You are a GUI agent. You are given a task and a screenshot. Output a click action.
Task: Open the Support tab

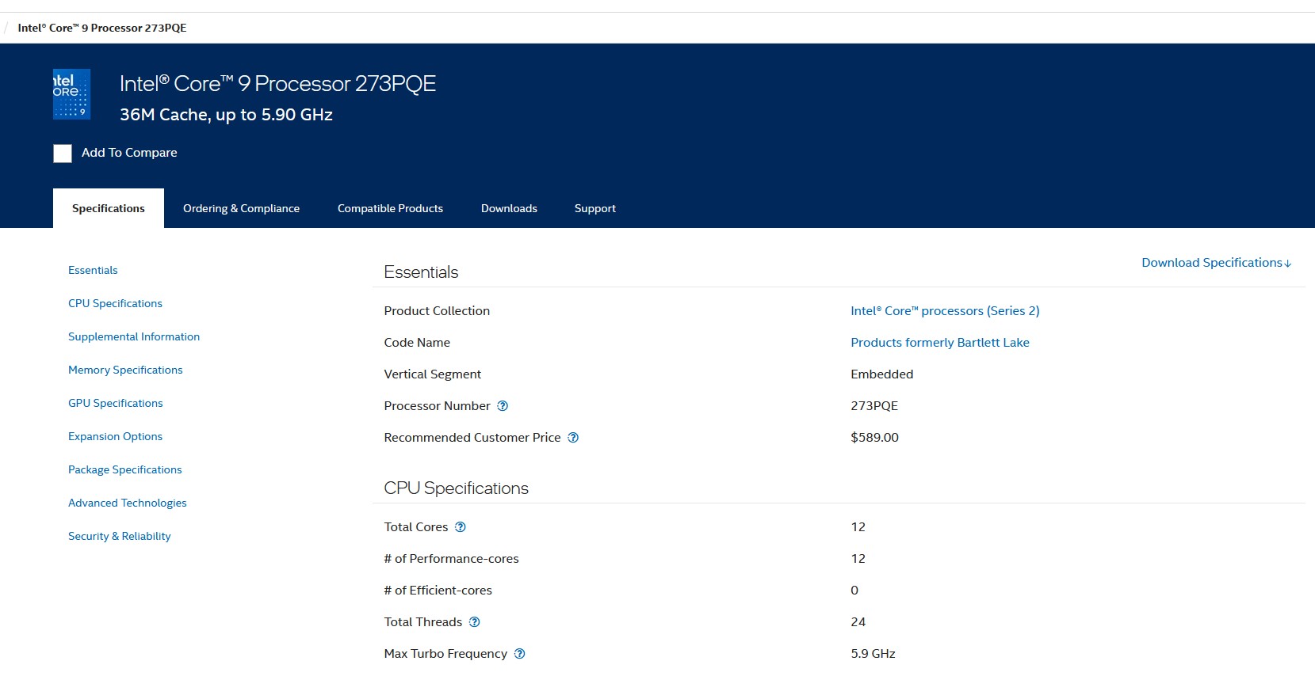coord(595,208)
